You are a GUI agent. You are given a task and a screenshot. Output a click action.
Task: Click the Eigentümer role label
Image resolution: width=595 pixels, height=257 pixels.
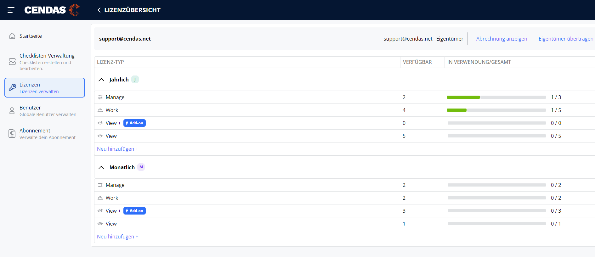point(450,39)
